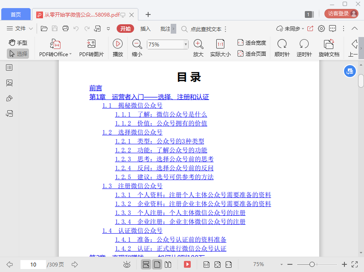The width and height of the screenshot is (364, 272).
Task: Jump to 1.1 揭秘微信公众号
Action: click(132, 106)
